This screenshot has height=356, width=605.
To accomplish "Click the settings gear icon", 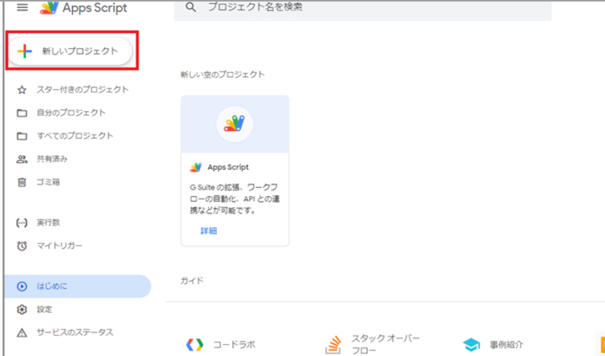I will coord(22,310).
